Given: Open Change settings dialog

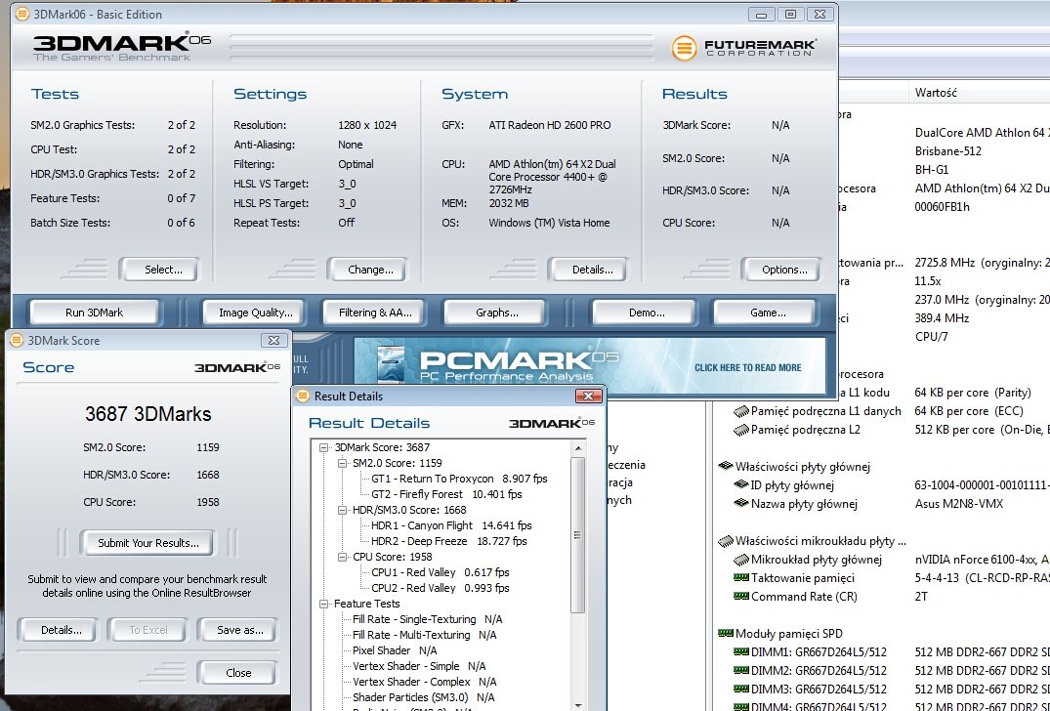Looking at the screenshot, I should click(367, 270).
